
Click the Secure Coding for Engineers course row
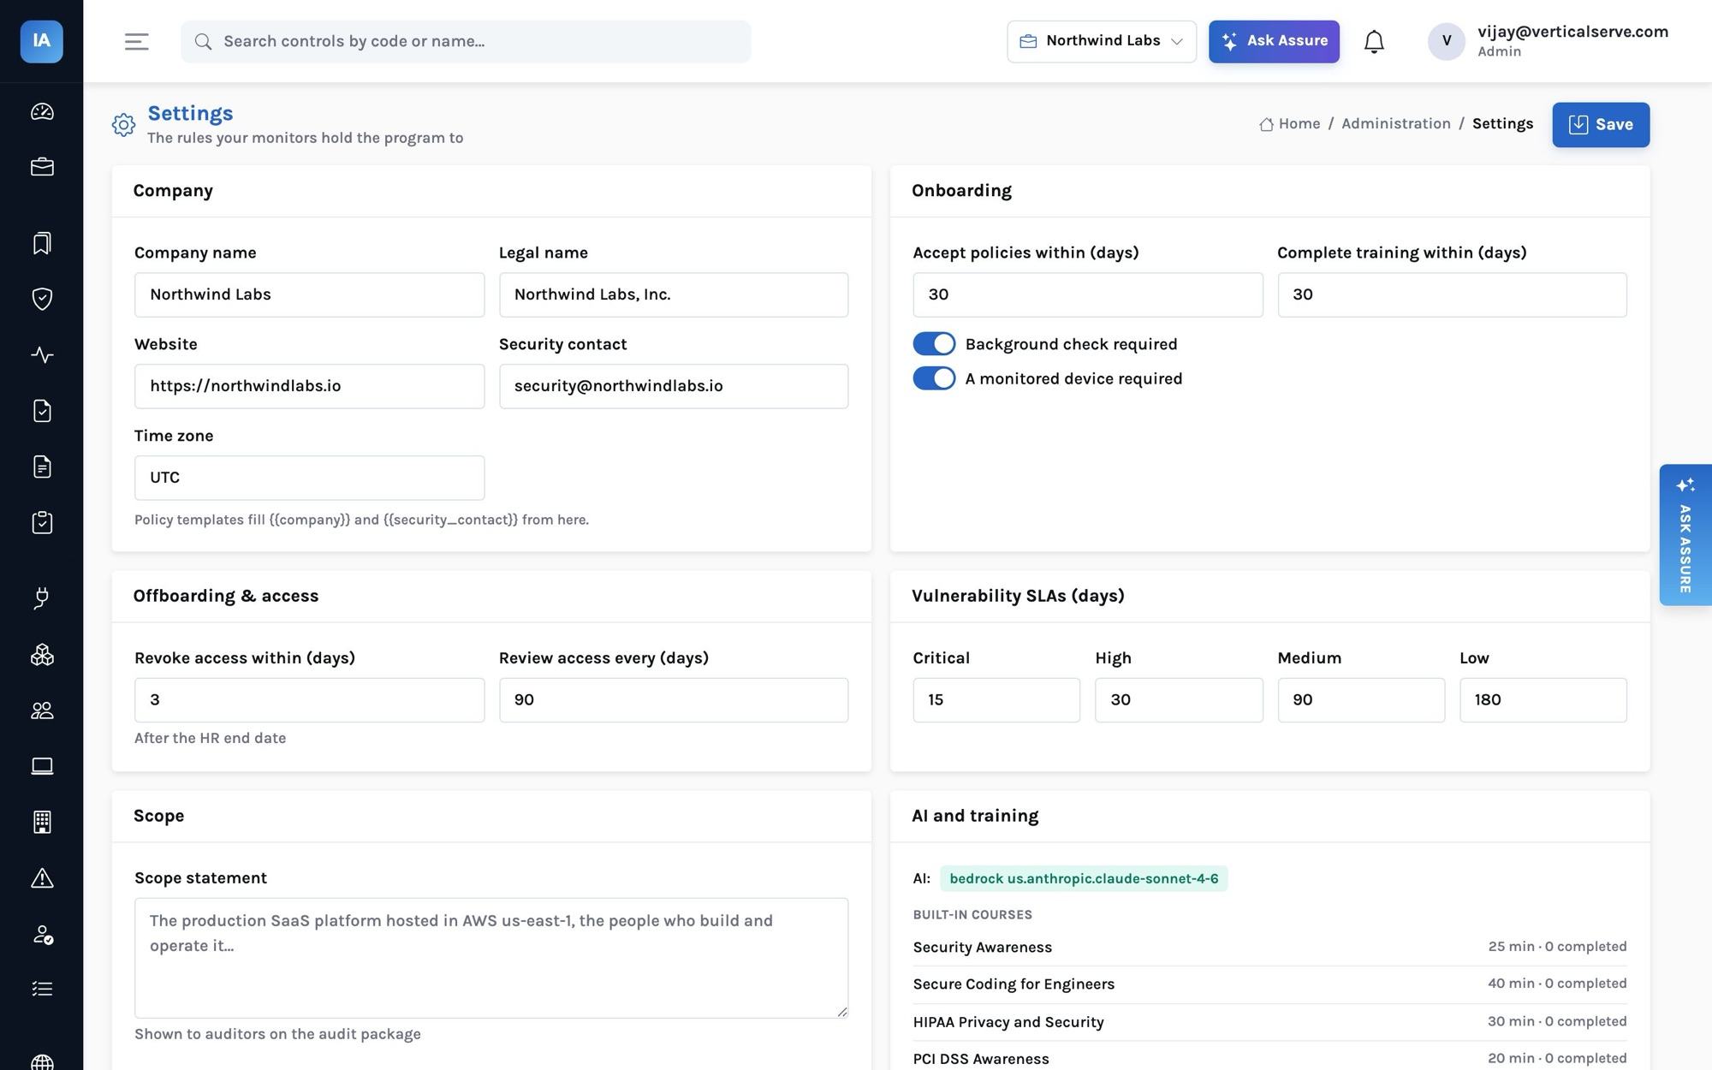pyautogui.click(x=1269, y=984)
